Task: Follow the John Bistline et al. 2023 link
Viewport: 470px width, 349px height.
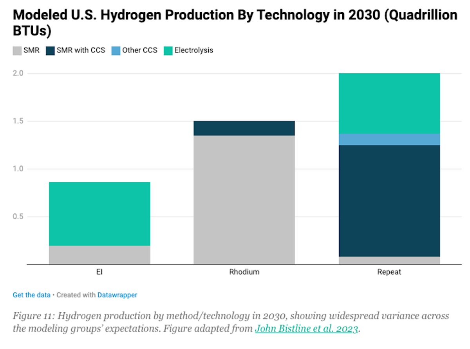Action: 306,329
